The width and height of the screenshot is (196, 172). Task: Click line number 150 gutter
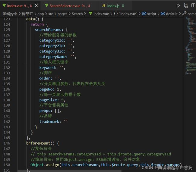click(7, 165)
